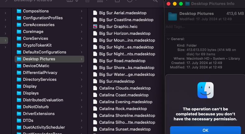The height and width of the screenshot is (134, 245).
Task: Click the Display folder icon
Action: click(x=19, y=86)
